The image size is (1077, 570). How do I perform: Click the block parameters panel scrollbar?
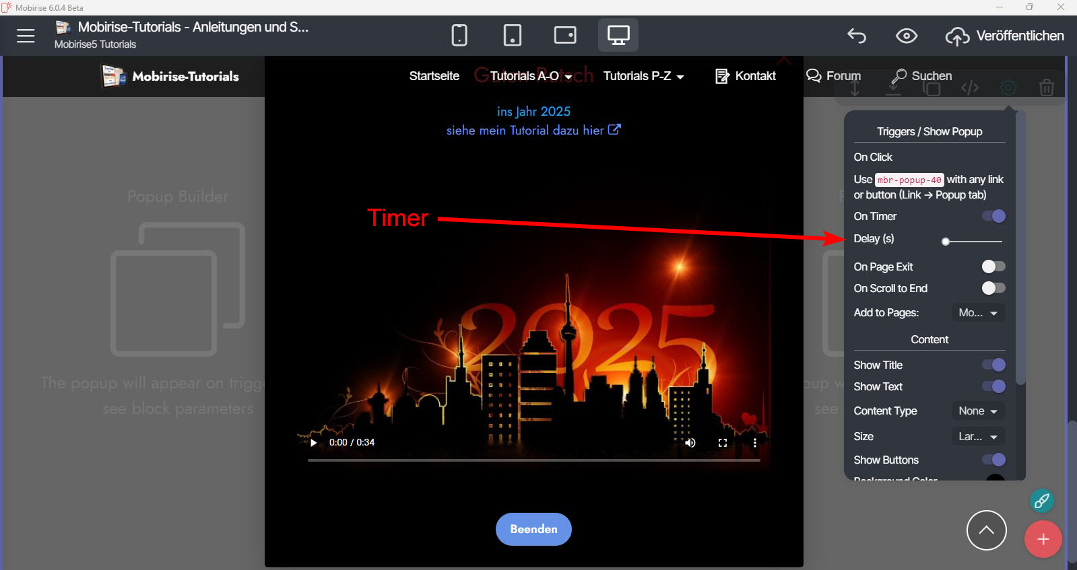(1020, 249)
